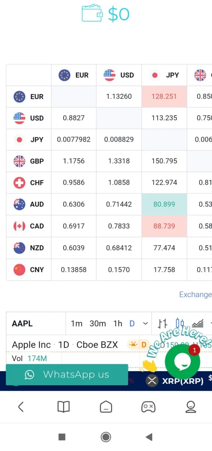212x451 pixels.
Task: Open the browser tabs icon
Action: (x=106, y=407)
